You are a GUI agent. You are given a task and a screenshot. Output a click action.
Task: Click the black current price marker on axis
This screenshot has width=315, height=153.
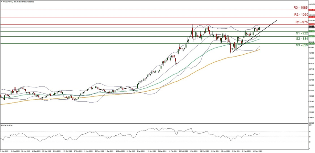click(x=311, y=27)
